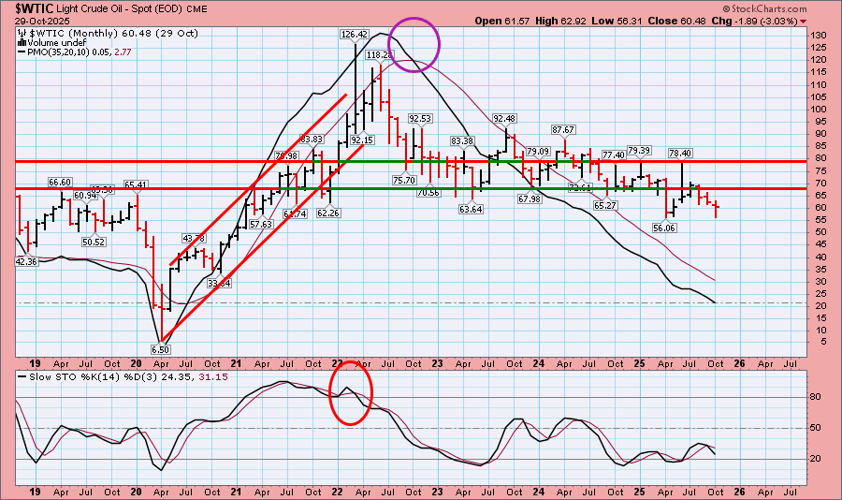Click the 80 level on the stochastic axis

(814, 396)
